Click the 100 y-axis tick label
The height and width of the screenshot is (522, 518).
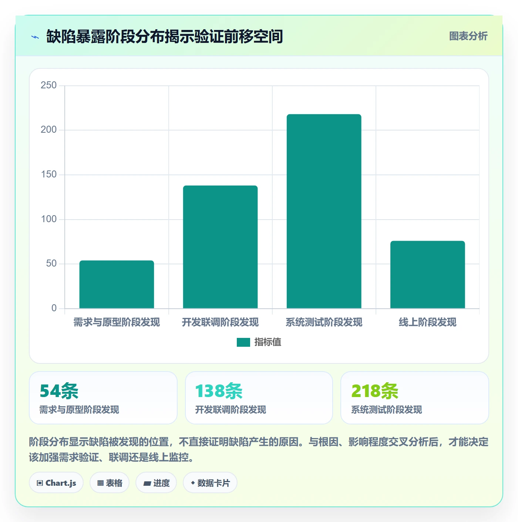tap(49, 219)
